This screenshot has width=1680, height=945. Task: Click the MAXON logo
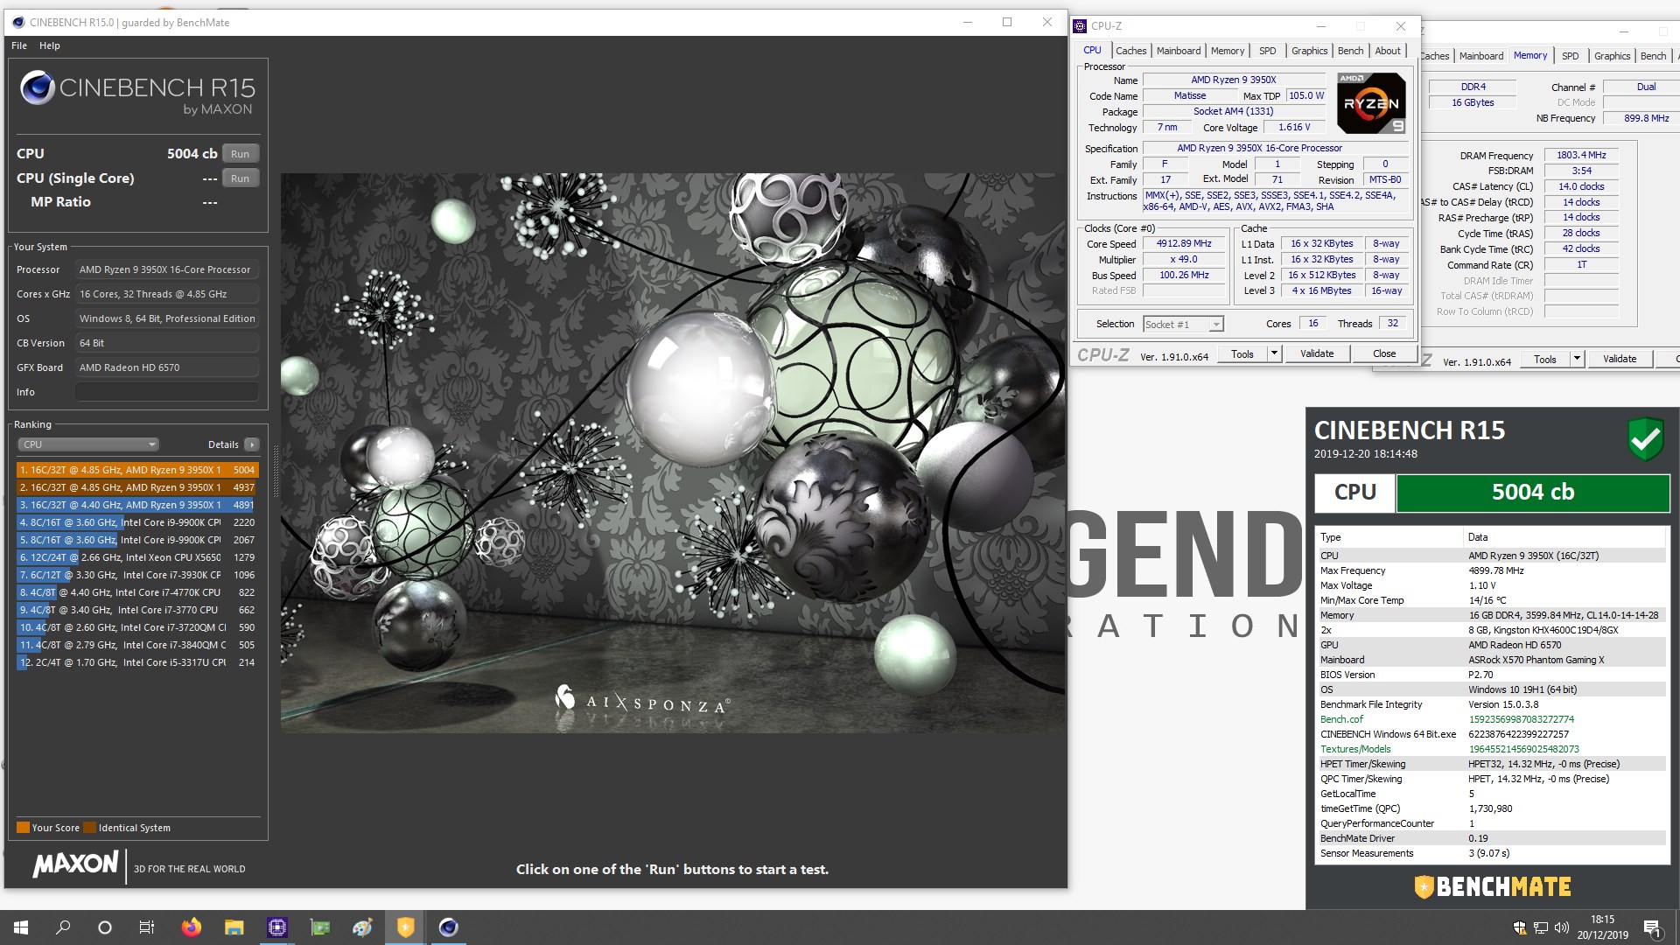[76, 864]
